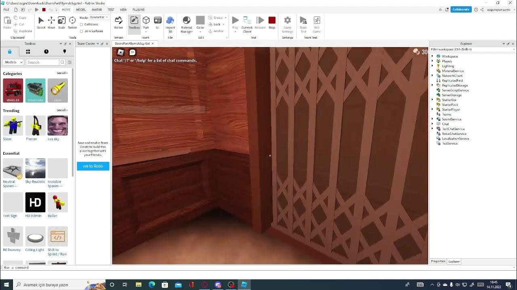Switch to the VIEW ribbon tab
Image resolution: width=517 pixels, height=290 pixels.
(x=123, y=10)
